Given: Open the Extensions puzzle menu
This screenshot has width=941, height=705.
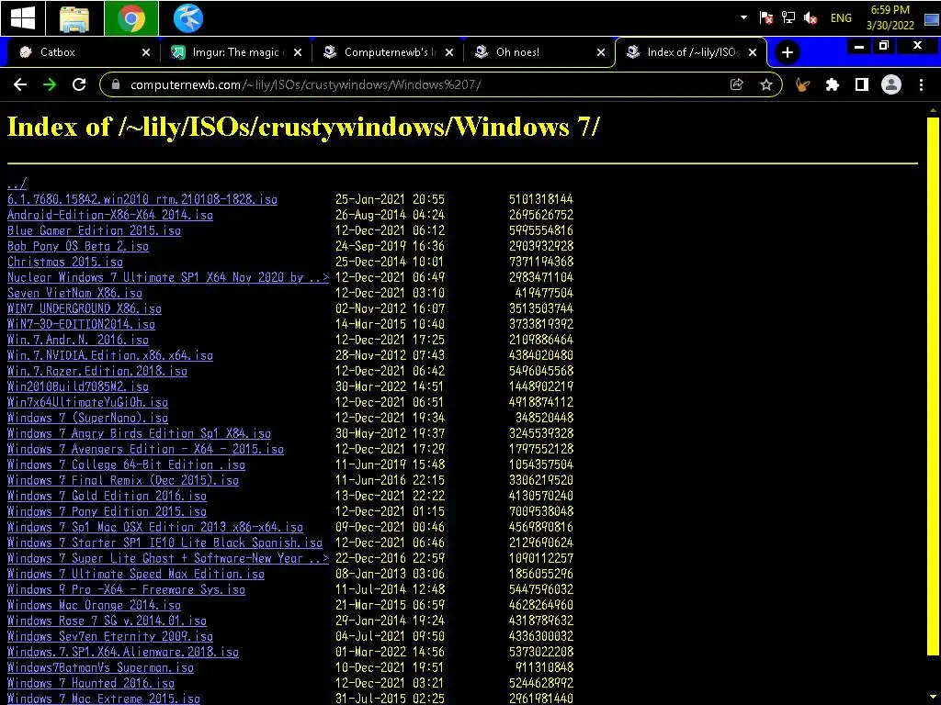Looking at the screenshot, I should 832,84.
